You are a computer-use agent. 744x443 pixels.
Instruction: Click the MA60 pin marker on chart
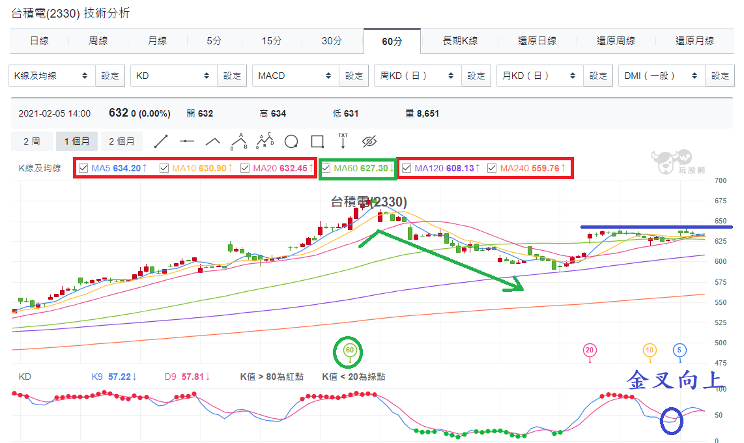[x=350, y=351]
